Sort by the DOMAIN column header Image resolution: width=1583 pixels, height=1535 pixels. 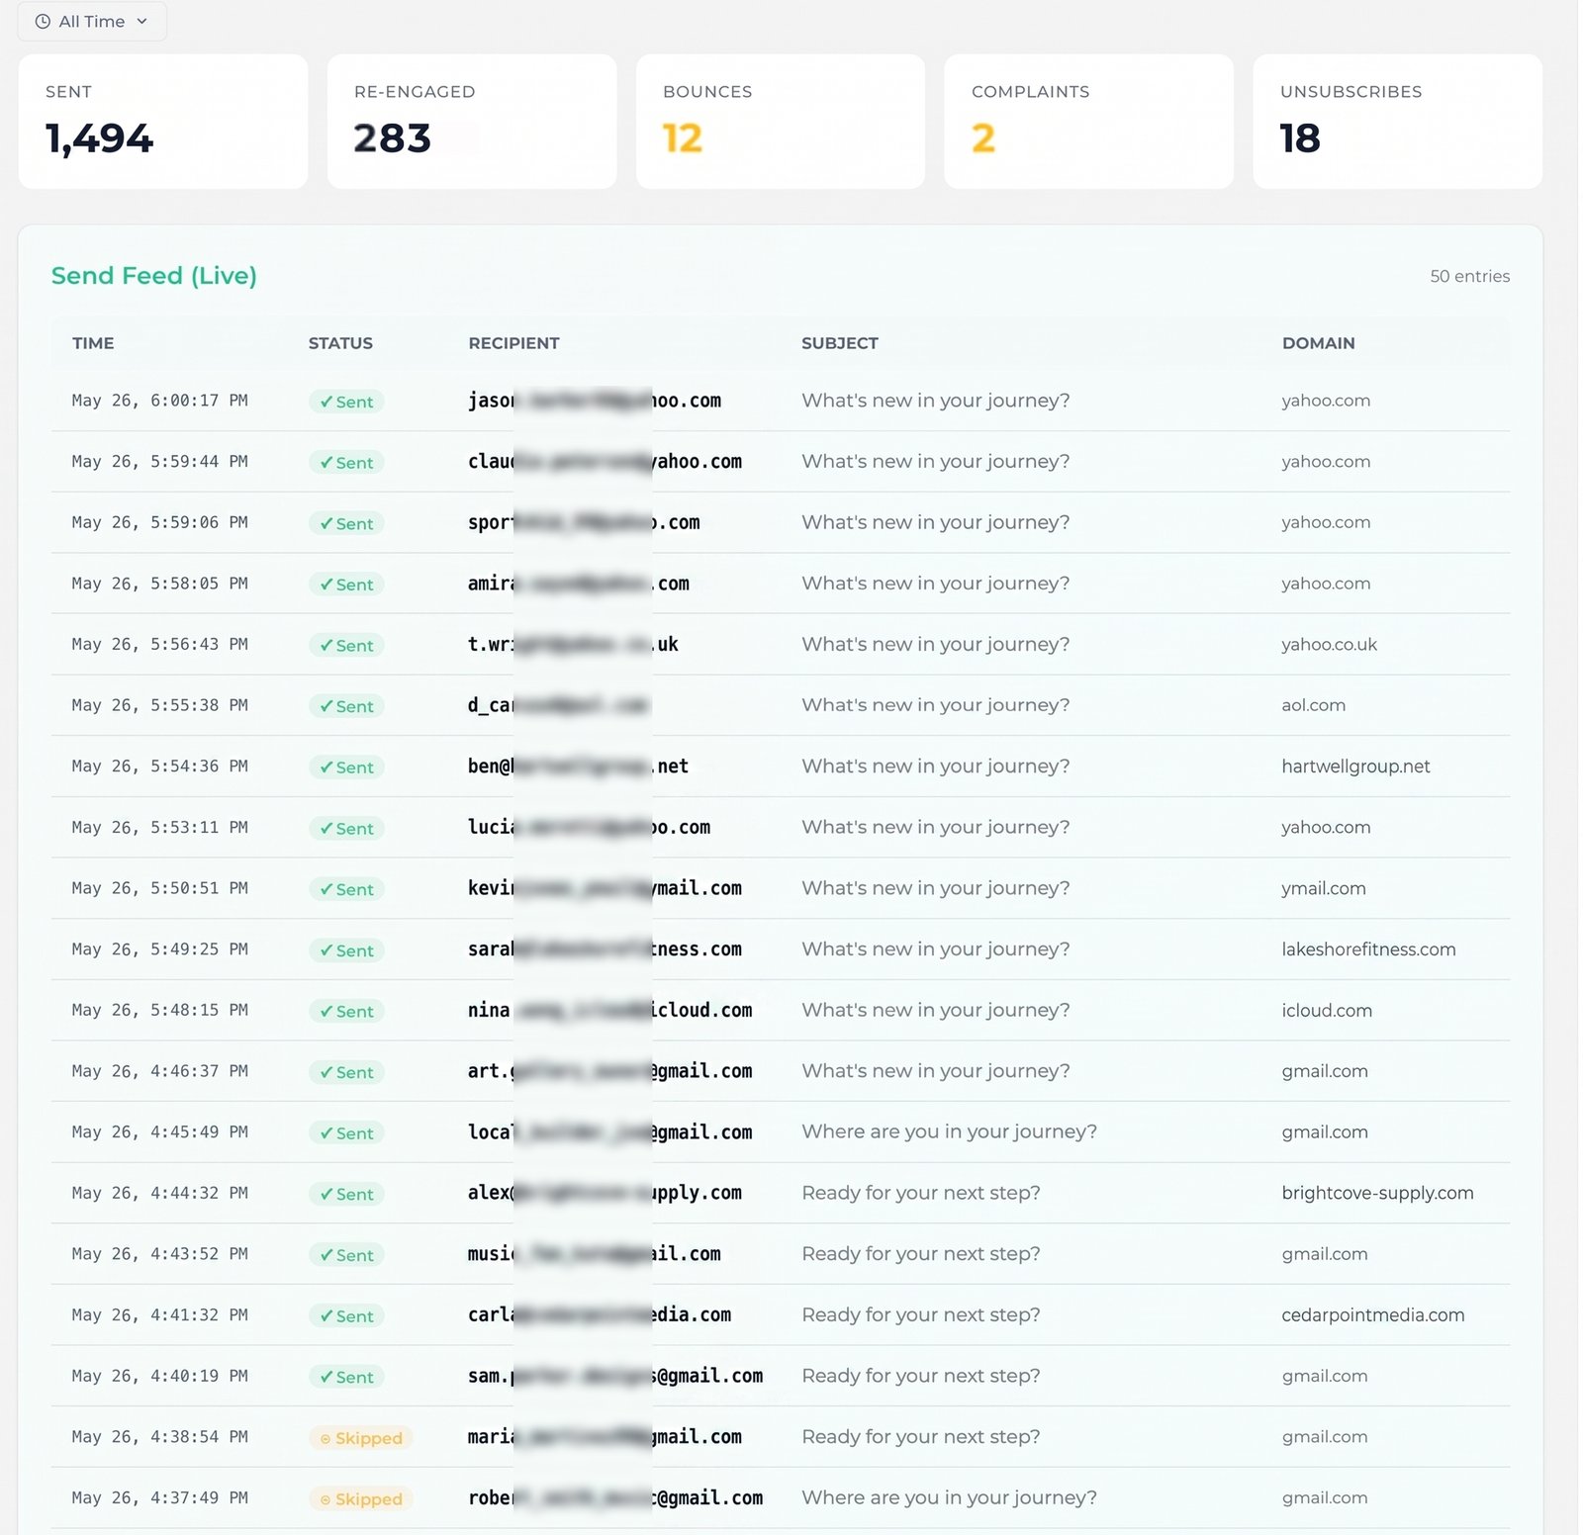point(1318,343)
